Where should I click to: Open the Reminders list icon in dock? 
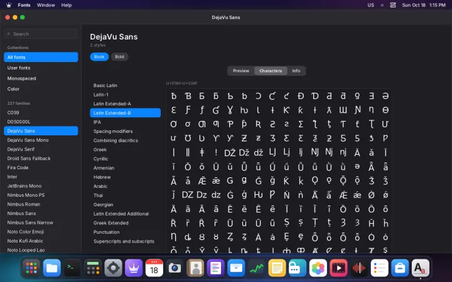(x=379, y=268)
